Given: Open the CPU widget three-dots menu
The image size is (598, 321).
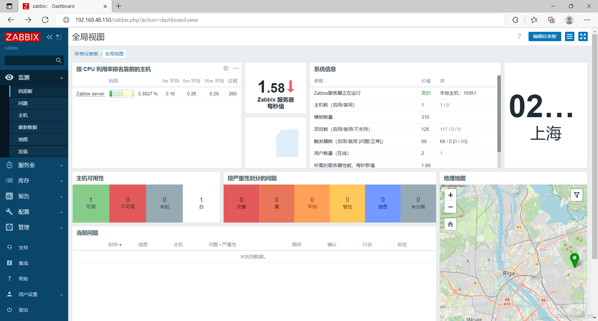Looking at the screenshot, I should pyautogui.click(x=236, y=68).
